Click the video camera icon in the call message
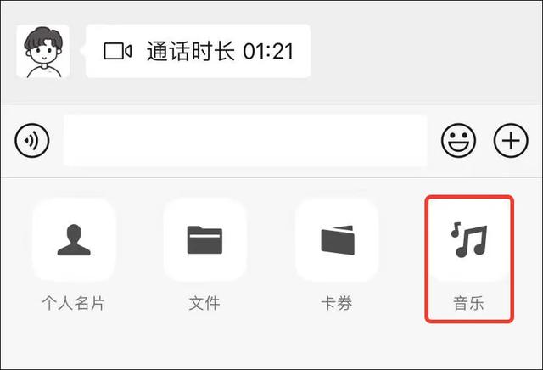The height and width of the screenshot is (370, 543). [x=117, y=51]
